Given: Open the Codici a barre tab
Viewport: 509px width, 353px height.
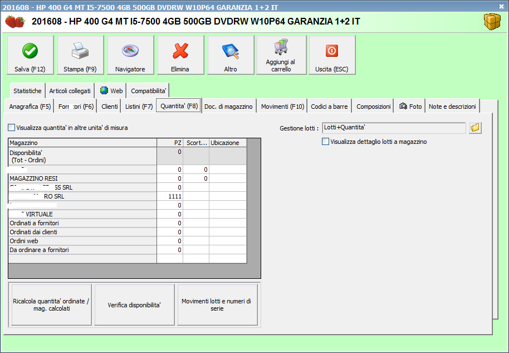Looking at the screenshot, I should click(329, 107).
